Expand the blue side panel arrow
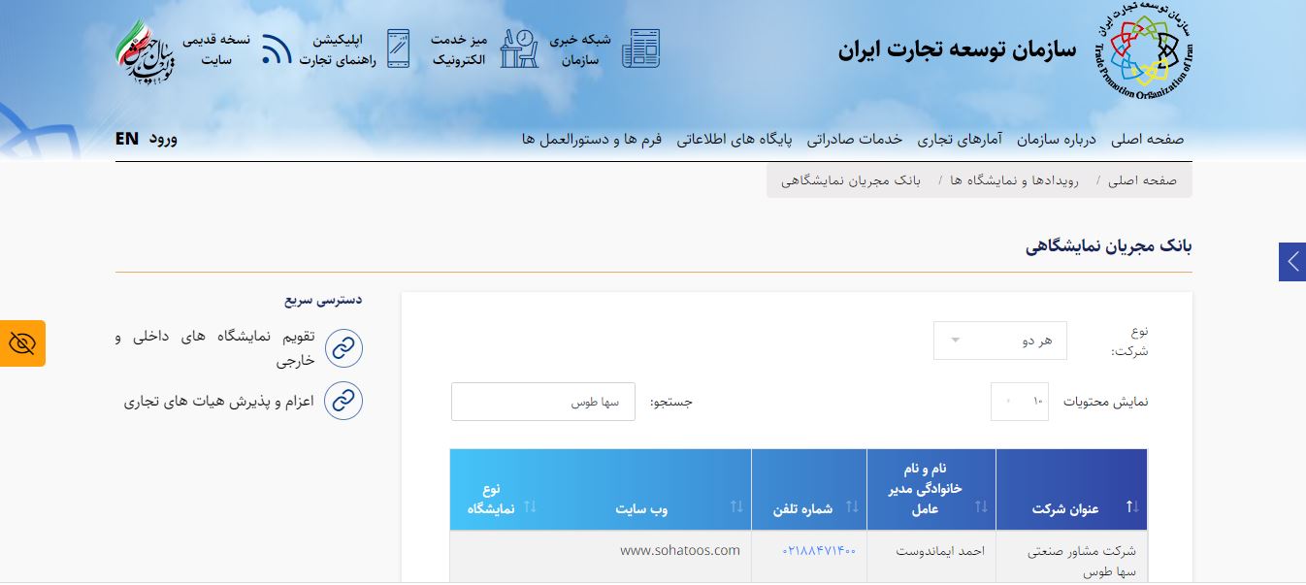The width and height of the screenshot is (1306, 585). point(1292,261)
